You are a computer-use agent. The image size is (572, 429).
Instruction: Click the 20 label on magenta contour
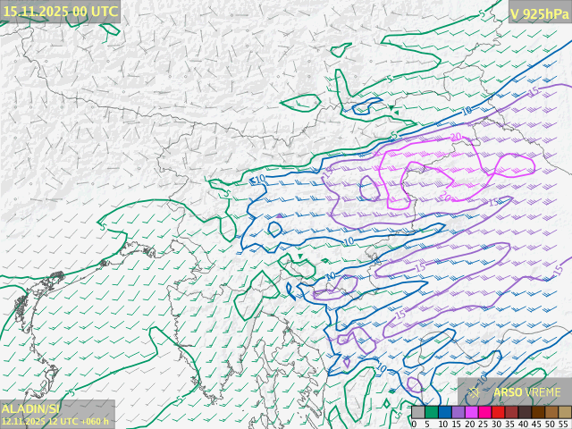[x=455, y=137]
